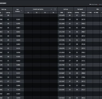This screenshot has height=99, width=102.
Task: Click the Best Lap column group header
Action: coord(4,9)
